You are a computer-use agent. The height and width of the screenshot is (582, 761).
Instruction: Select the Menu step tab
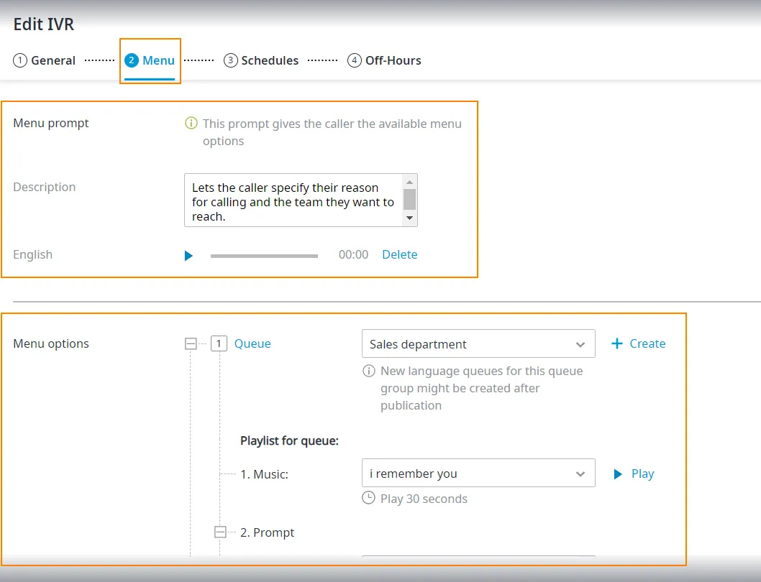(x=150, y=60)
